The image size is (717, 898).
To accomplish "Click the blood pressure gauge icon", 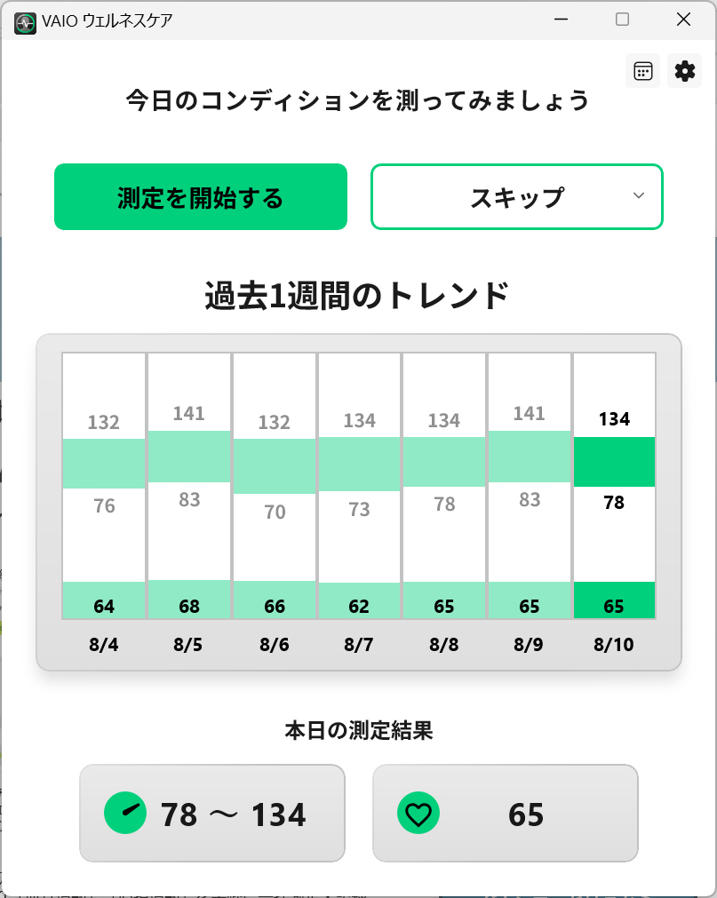I will pyautogui.click(x=125, y=813).
